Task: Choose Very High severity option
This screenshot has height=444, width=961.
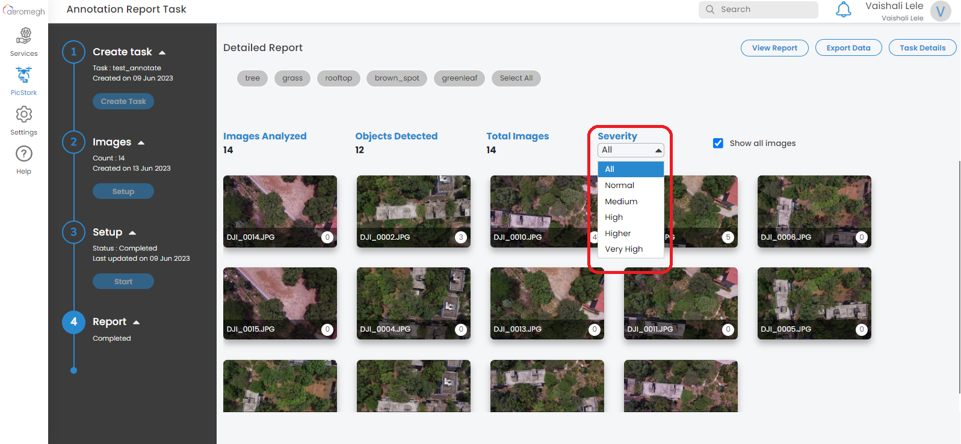Action: 623,249
